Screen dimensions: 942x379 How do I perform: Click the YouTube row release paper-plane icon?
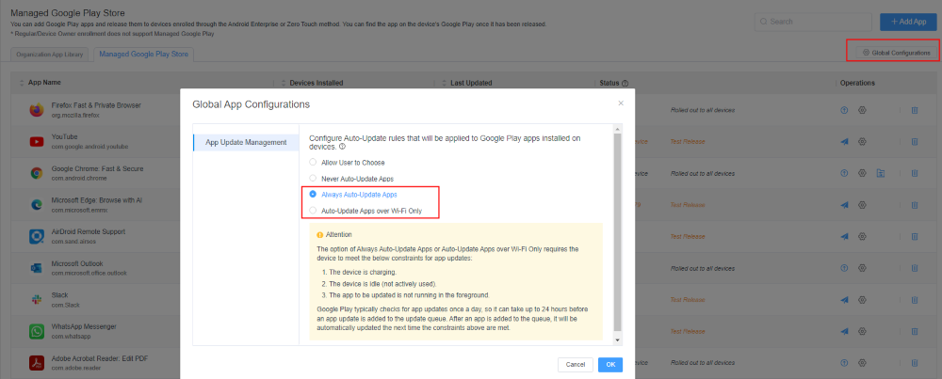pos(844,142)
